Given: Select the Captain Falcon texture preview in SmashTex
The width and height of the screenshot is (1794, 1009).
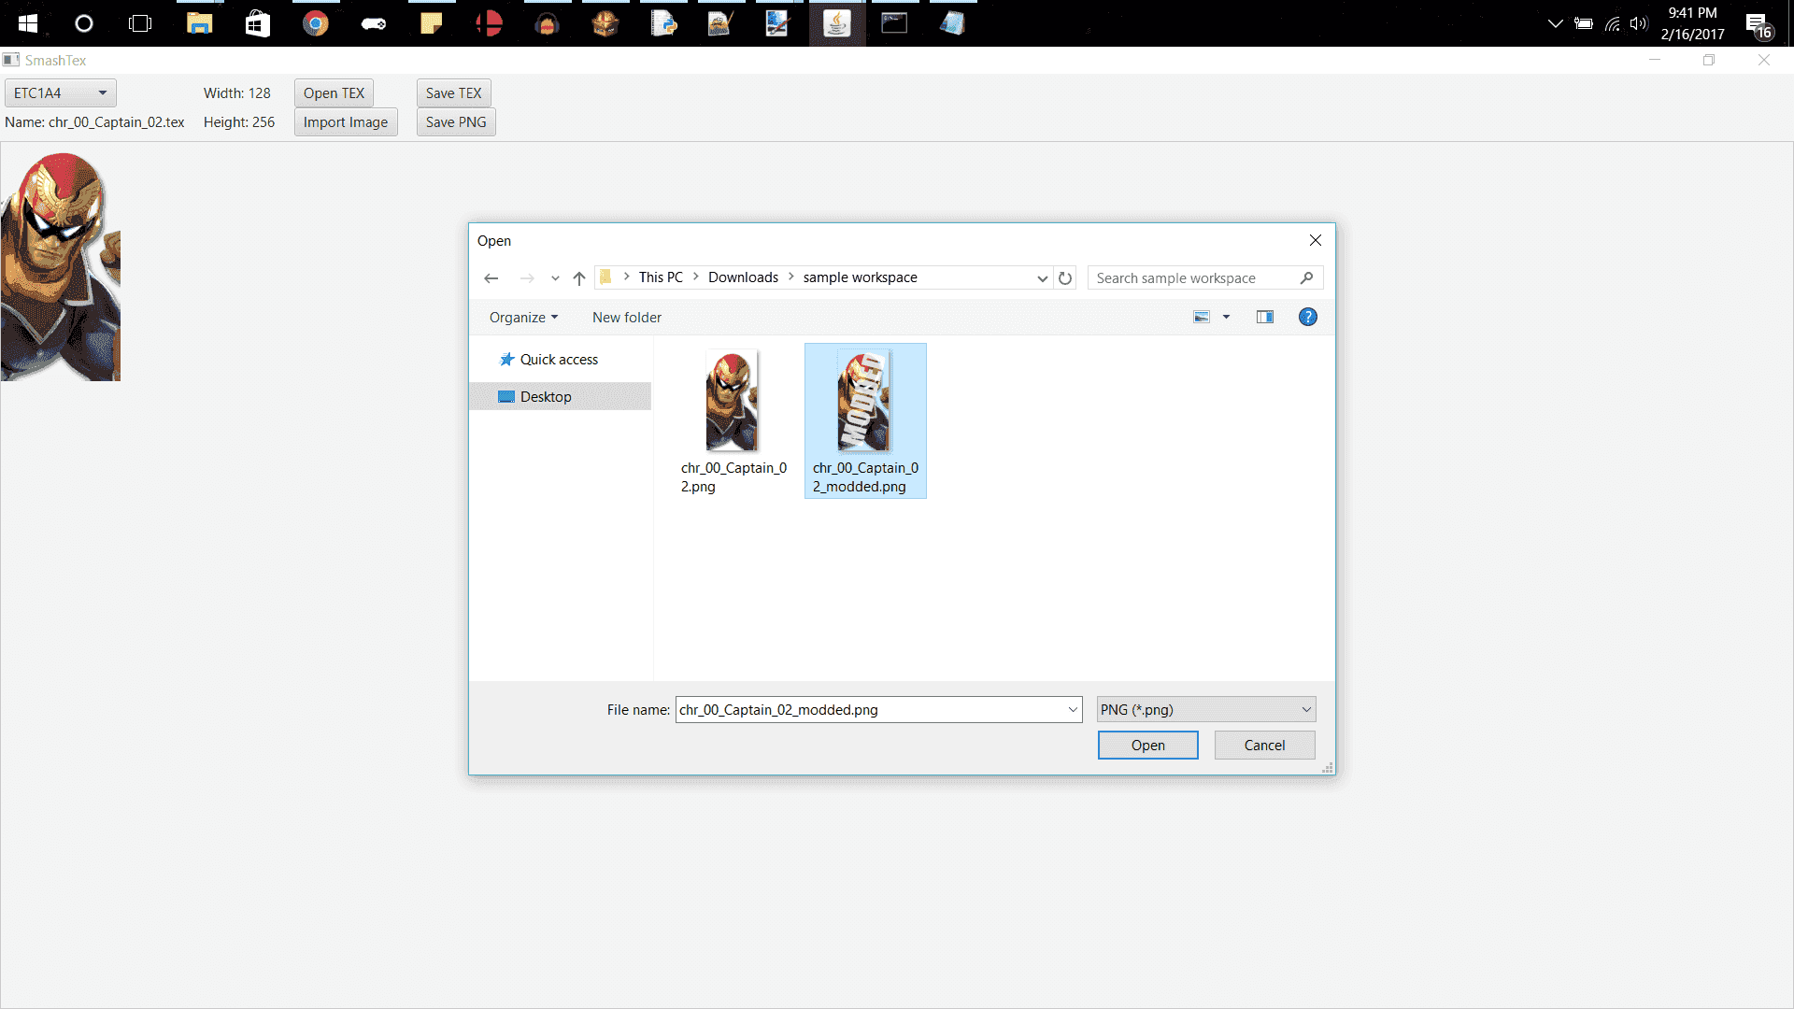Looking at the screenshot, I should [61, 266].
